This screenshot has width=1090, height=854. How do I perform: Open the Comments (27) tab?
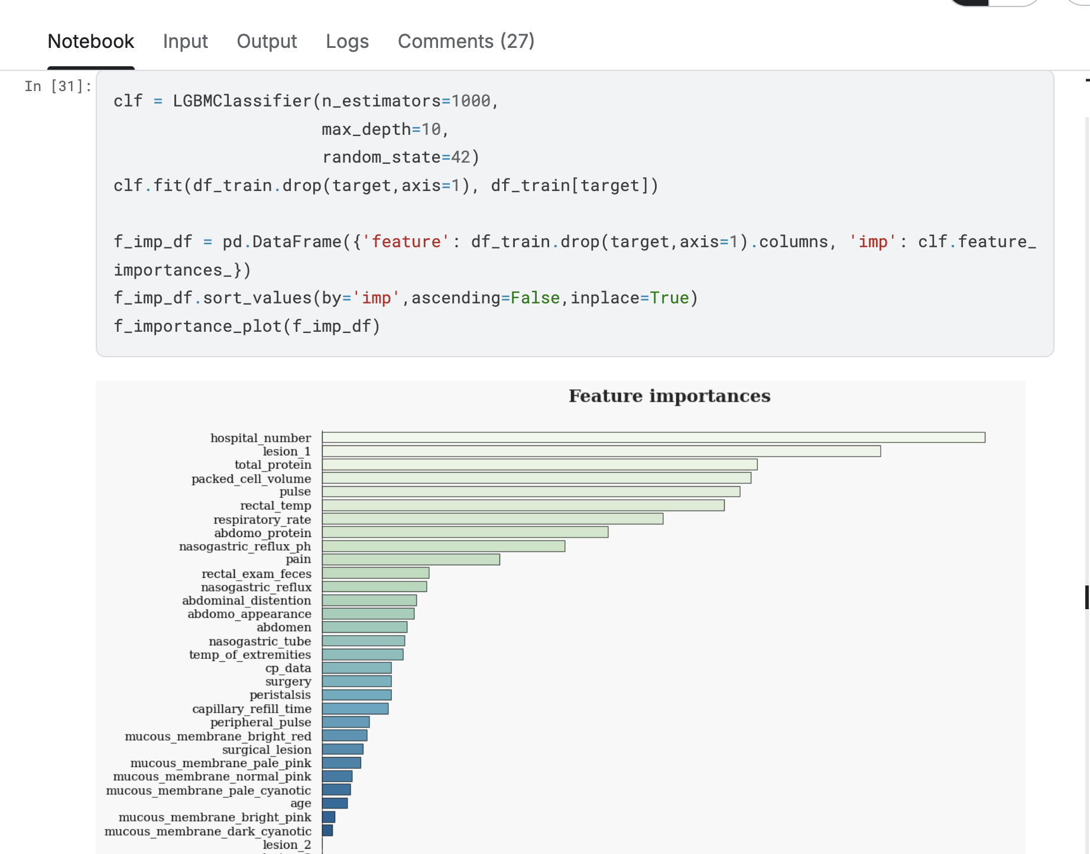466,41
